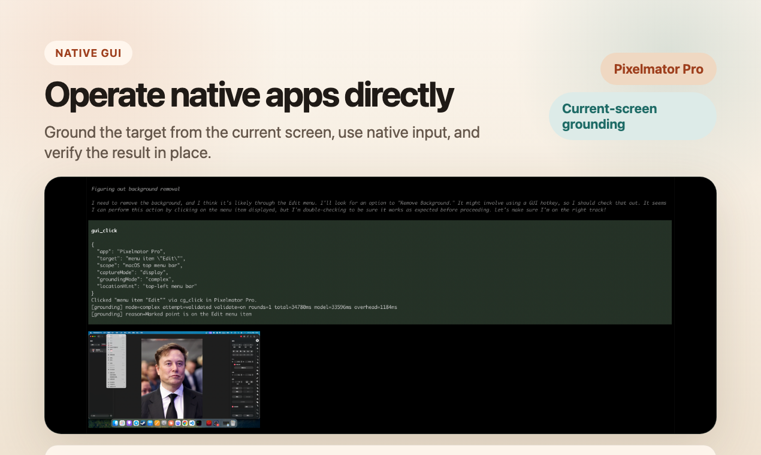761x455 pixels.
Task: Click the '"groundingMode": "complex"' line
Action: 136,280
